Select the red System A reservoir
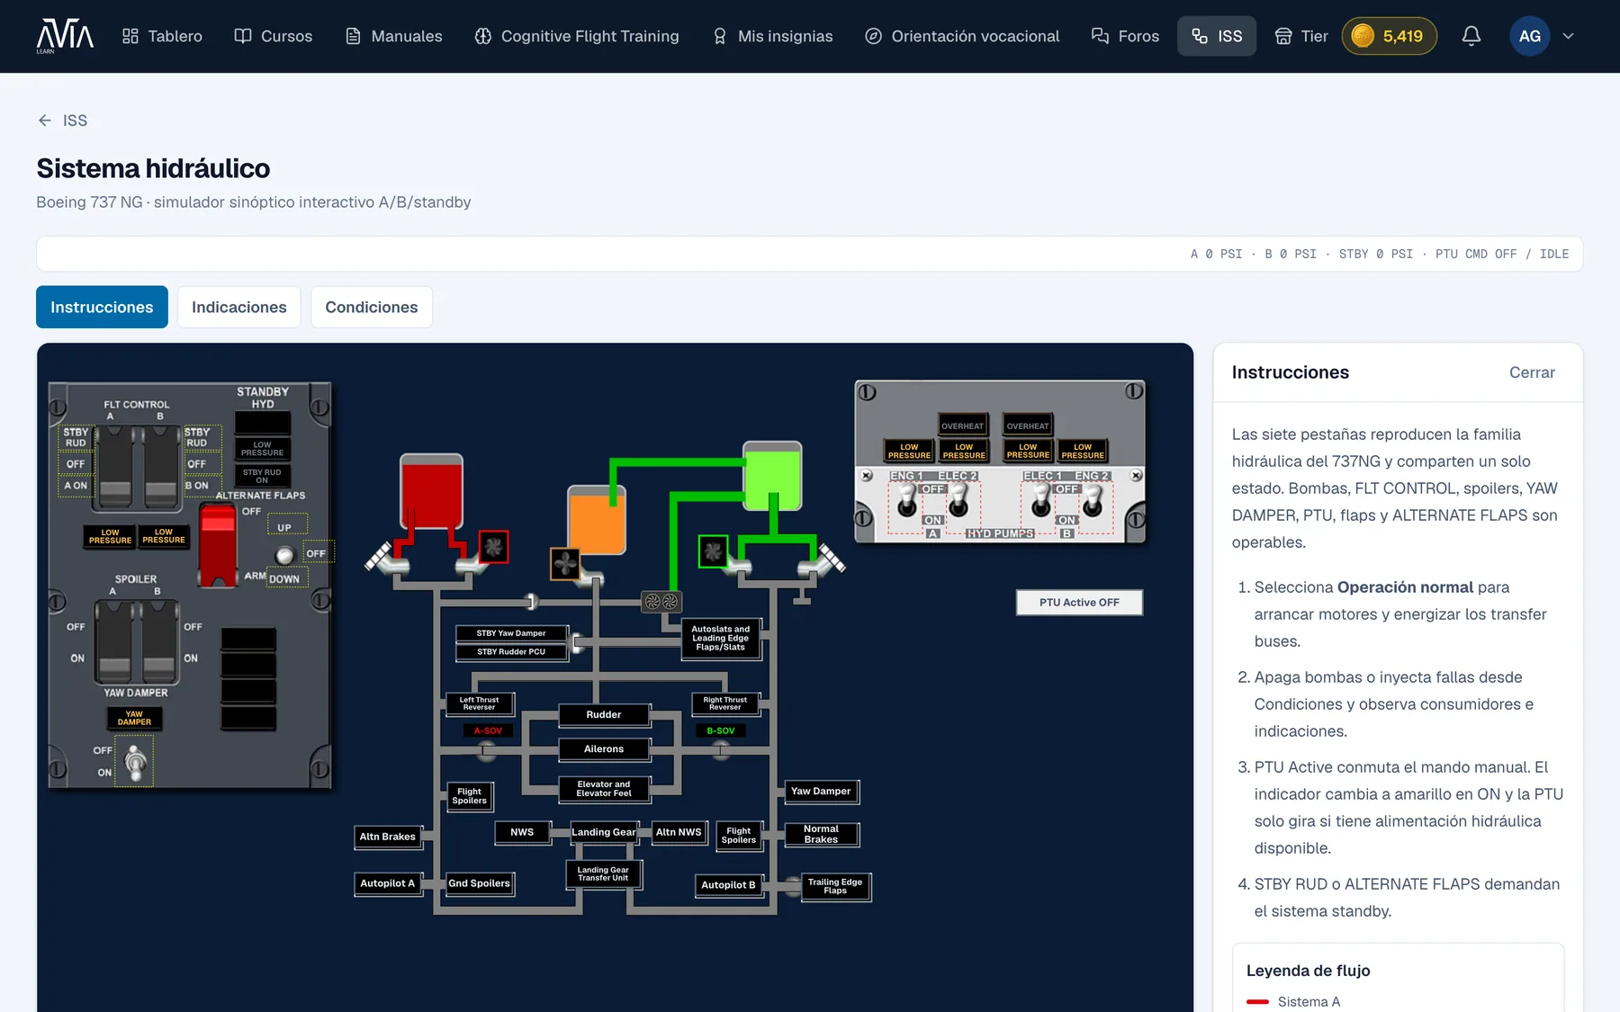Screen dimensions: 1620x1012 pos(431,491)
